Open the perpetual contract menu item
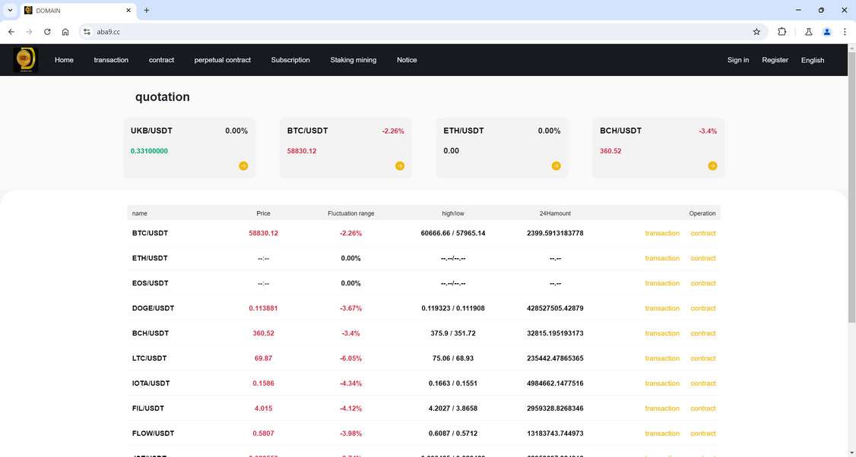This screenshot has height=457, width=856. point(222,60)
